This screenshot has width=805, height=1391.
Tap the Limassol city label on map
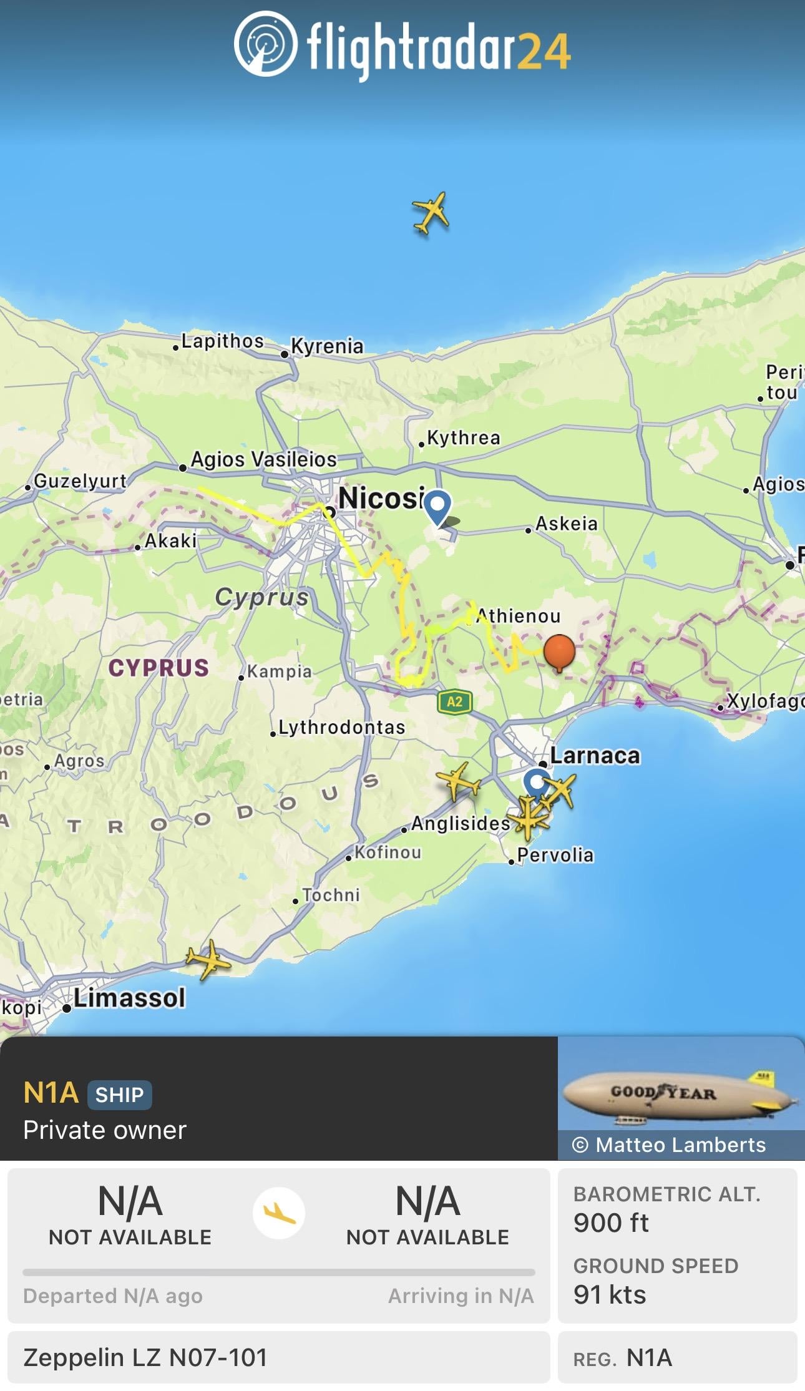coord(129,998)
